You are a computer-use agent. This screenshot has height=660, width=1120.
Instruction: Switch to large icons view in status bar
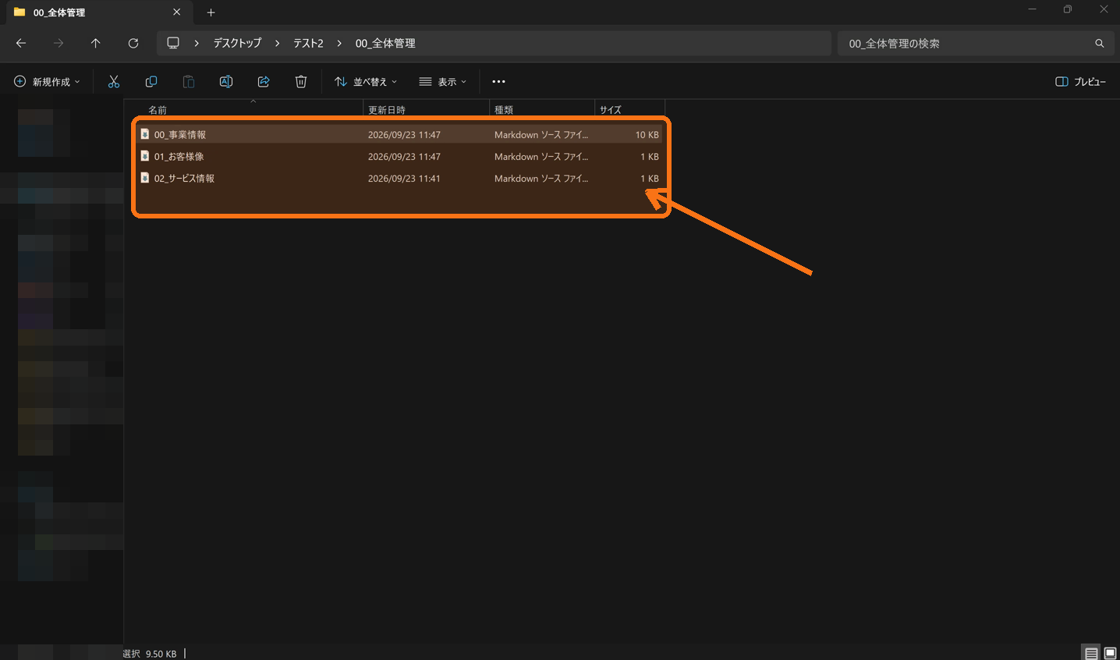pos(1111,654)
